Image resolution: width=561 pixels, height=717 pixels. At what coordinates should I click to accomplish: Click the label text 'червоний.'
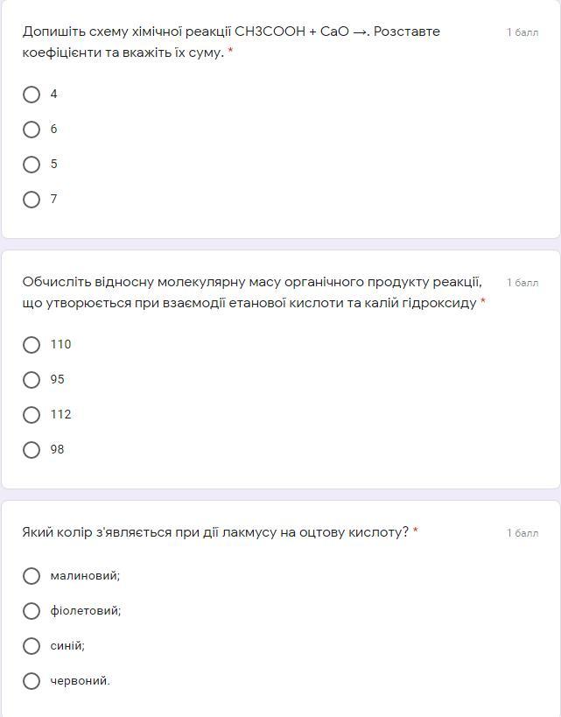click(x=81, y=680)
